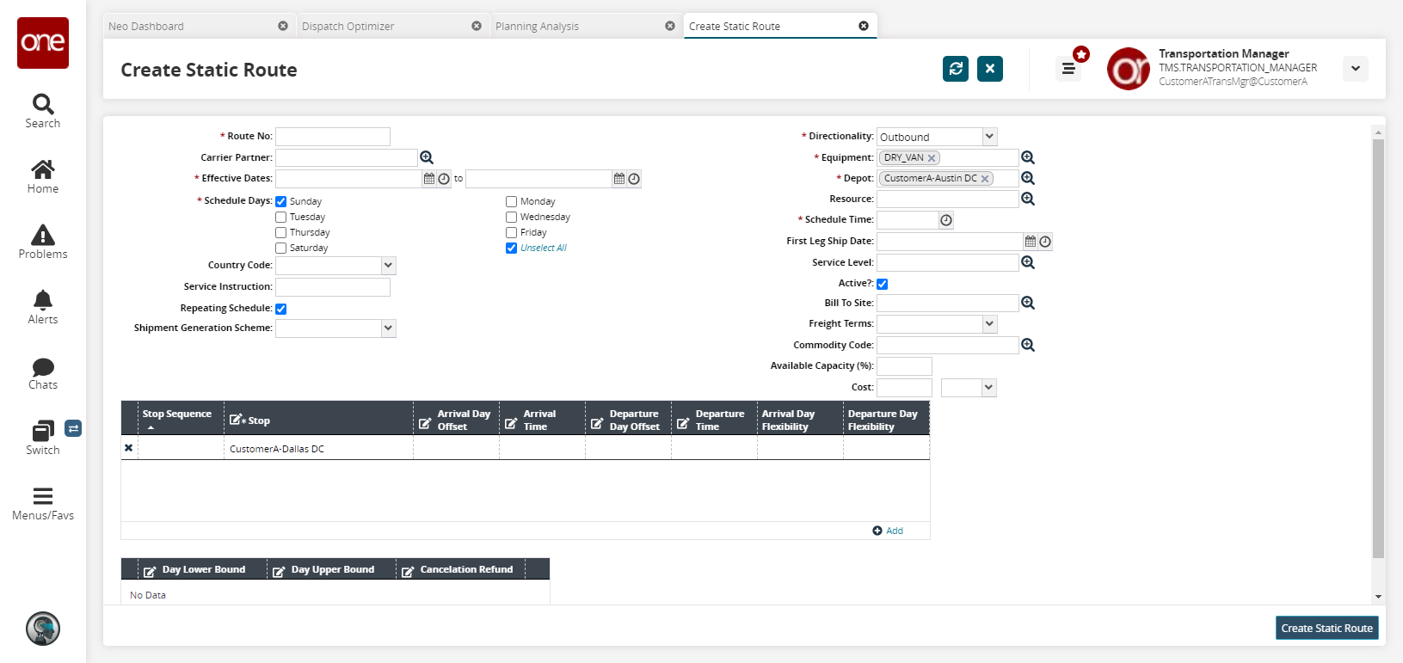Image resolution: width=1403 pixels, height=663 pixels.
Task: Click the user avatar at bottom of sidebar
Action: pos(43,629)
